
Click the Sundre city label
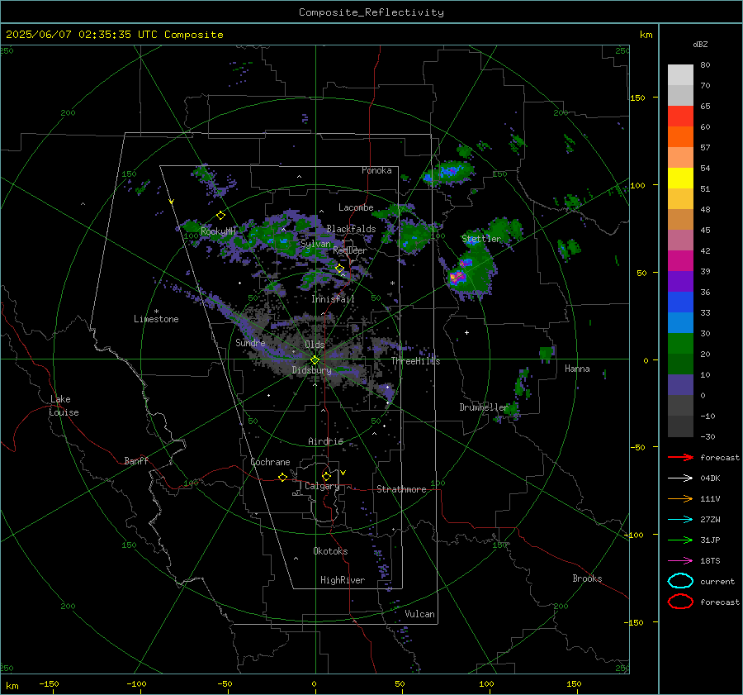[x=250, y=342]
